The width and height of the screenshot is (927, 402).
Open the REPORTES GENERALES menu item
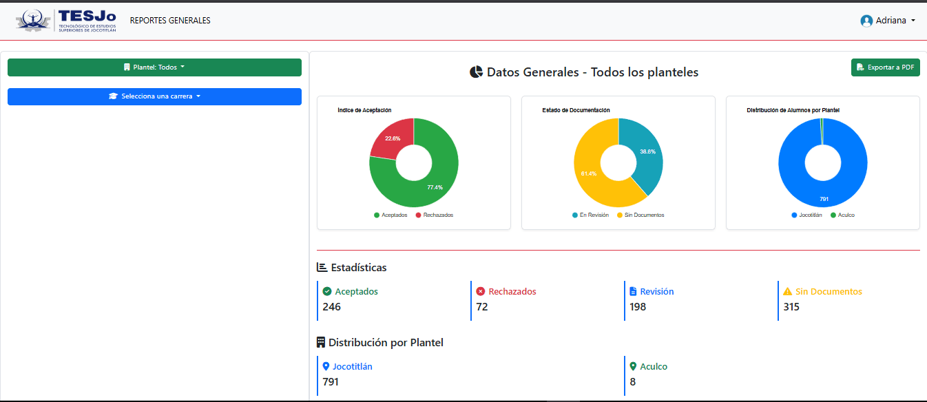pyautogui.click(x=170, y=21)
